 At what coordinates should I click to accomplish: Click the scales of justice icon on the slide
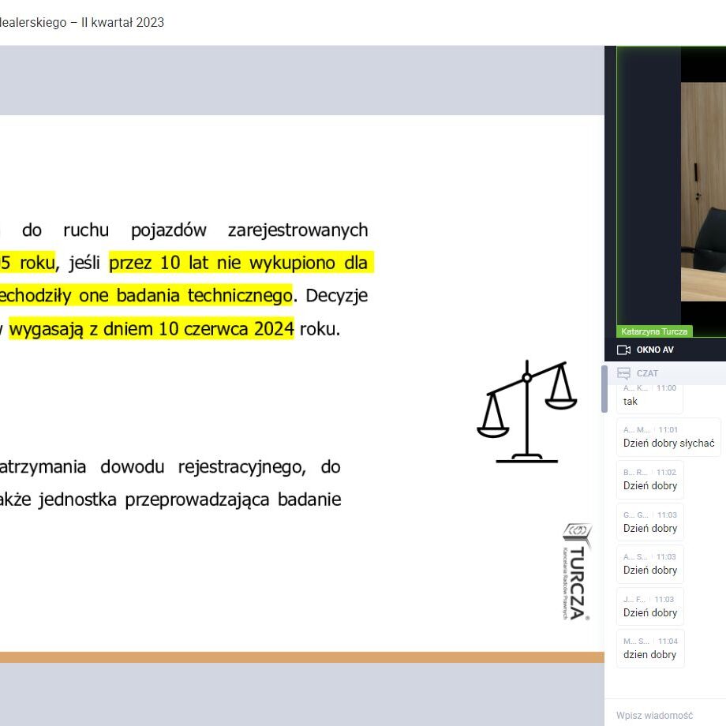tap(527, 410)
